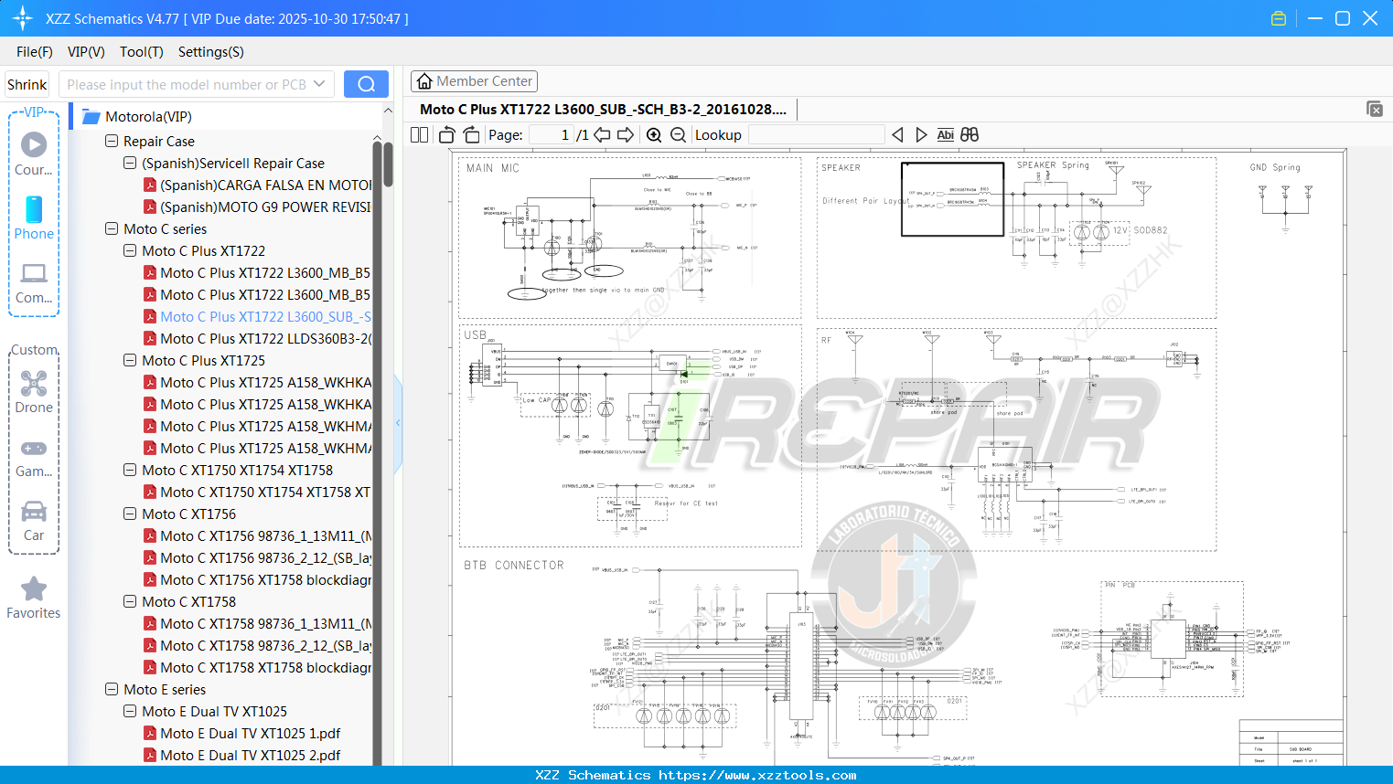
Task: Open (Spanish)MOTO G9 POWER REVISI file
Action: click(265, 207)
